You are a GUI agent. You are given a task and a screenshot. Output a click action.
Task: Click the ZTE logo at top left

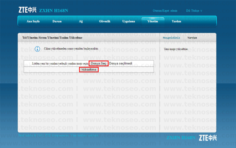pos(28,10)
